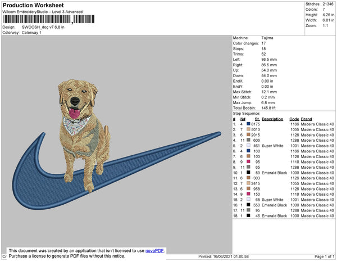The height and width of the screenshot is (261, 337).
Task: Click Emerald Black description in row 16
Action: pyautogui.click(x=275, y=205)
